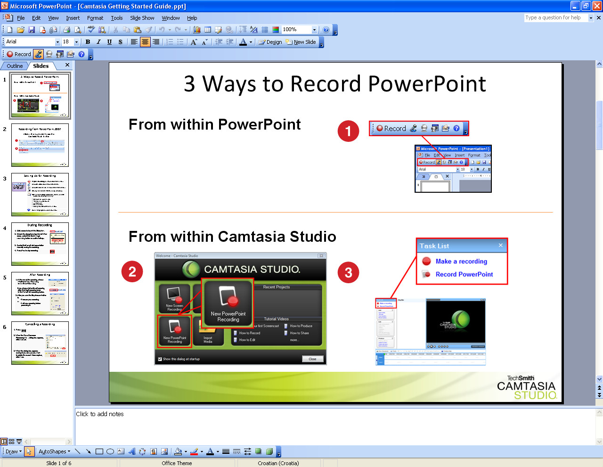Apply Fill Color paint bucket

[x=178, y=451]
